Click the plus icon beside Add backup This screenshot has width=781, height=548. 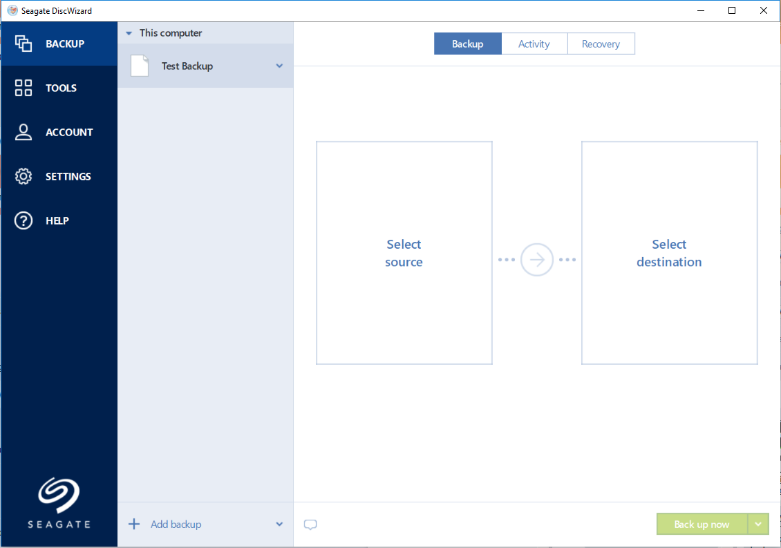click(x=134, y=524)
